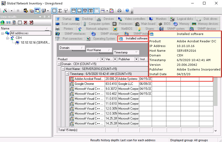Click the networked computers toolbar icon
Viewport: 222px width, 142px height.
[44, 11]
